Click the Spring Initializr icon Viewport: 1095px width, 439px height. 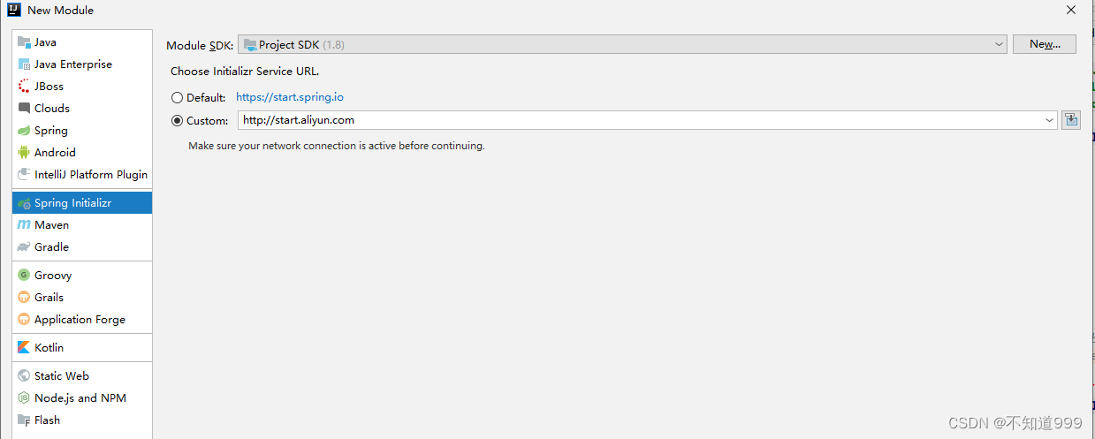pos(24,203)
